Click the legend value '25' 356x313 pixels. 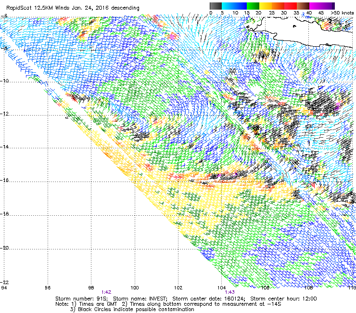[272, 13]
